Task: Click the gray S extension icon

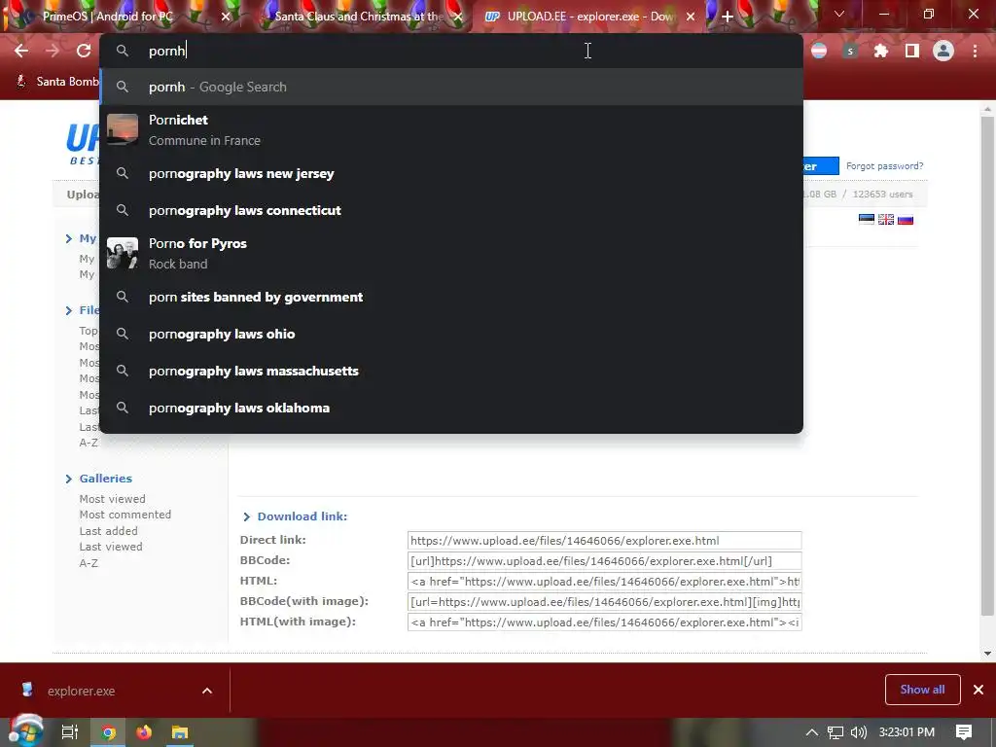Action: tap(850, 51)
